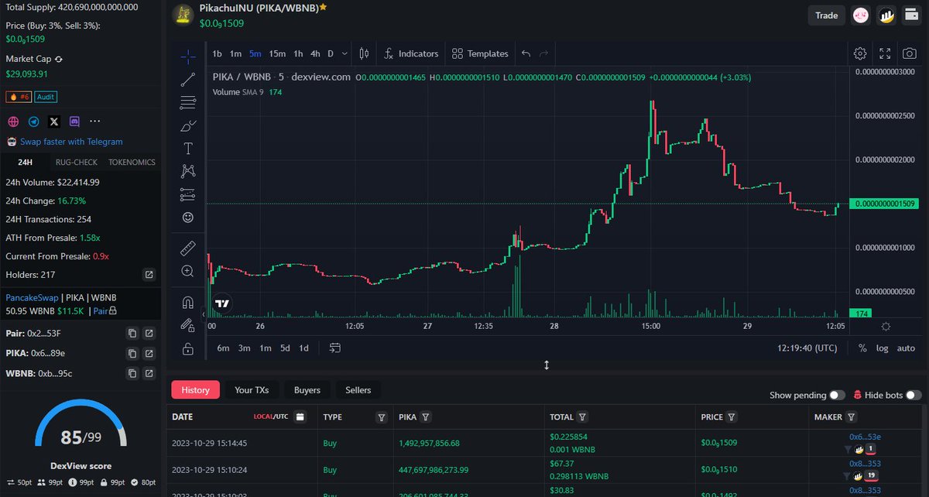Switch the date column between LOCAL/UTC
929x497 pixels.
(271, 417)
